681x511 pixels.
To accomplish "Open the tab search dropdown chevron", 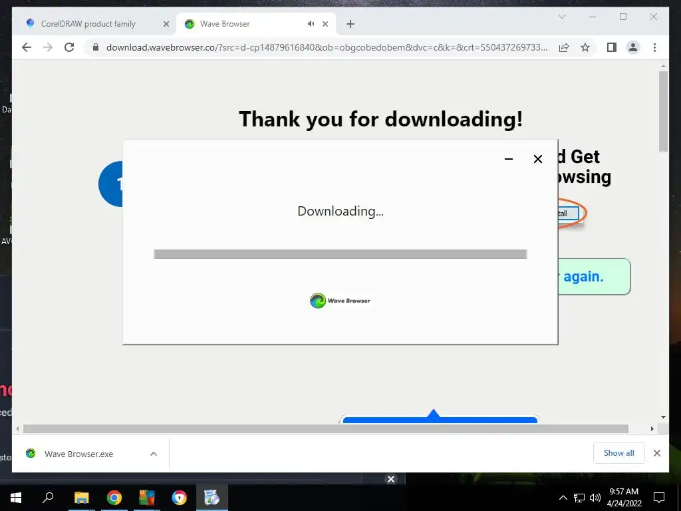I will [561, 17].
